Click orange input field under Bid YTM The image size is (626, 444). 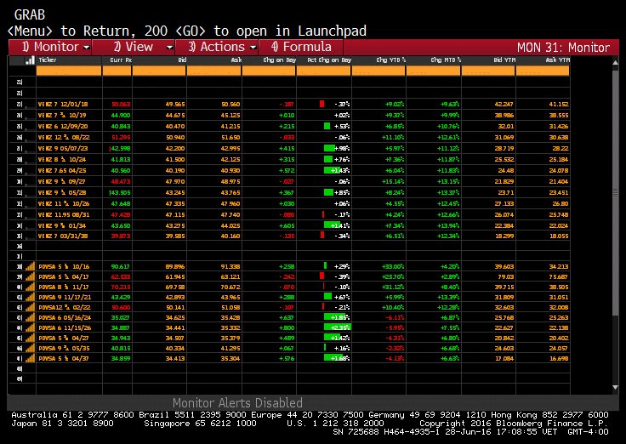coord(488,71)
